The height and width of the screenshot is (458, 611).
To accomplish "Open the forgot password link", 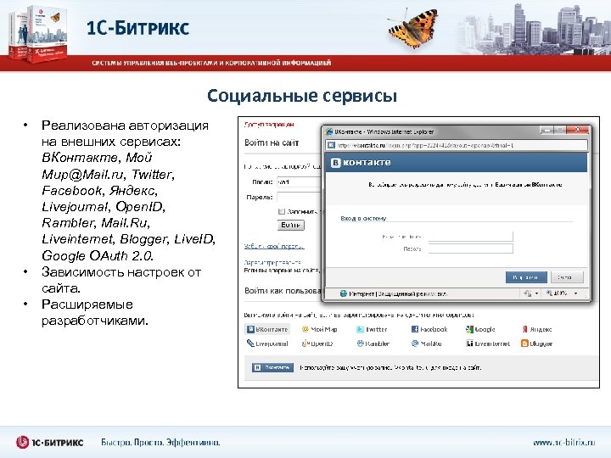I will click(x=274, y=246).
